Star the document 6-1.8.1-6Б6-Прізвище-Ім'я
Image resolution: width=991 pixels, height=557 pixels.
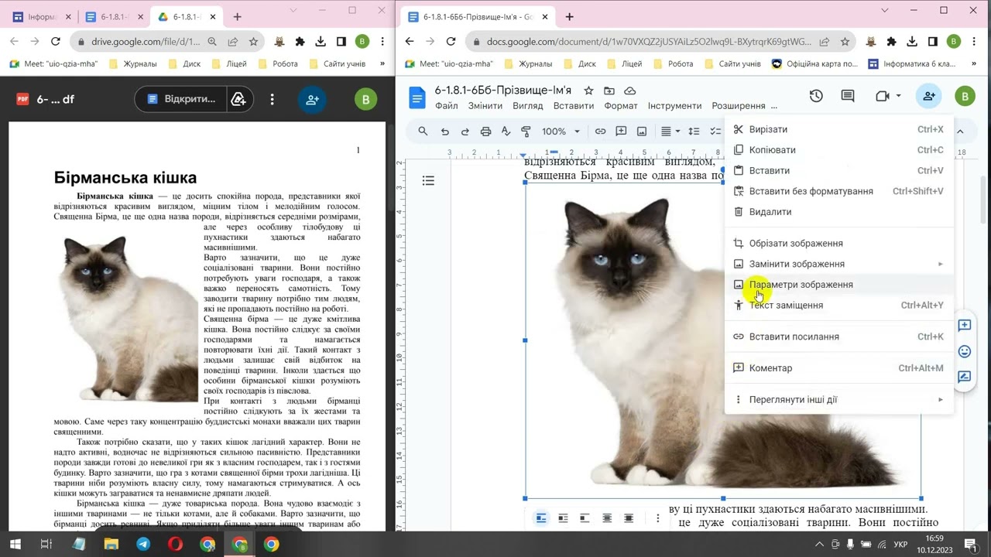pos(588,91)
